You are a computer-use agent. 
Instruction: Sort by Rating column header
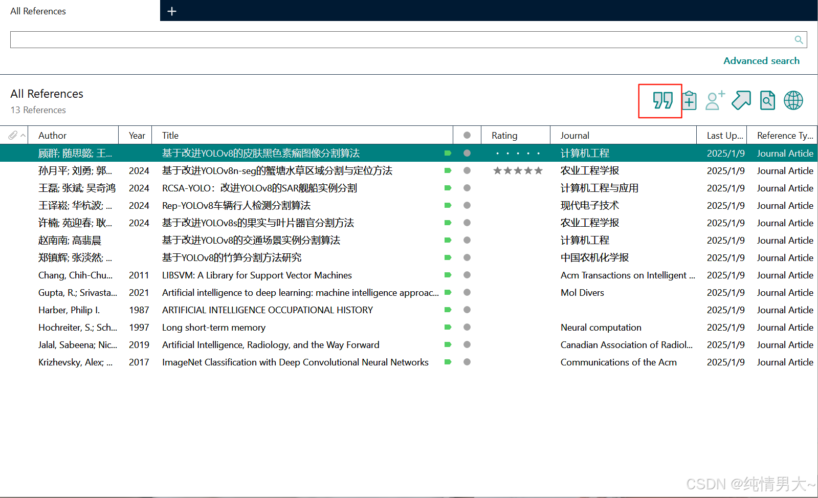516,135
